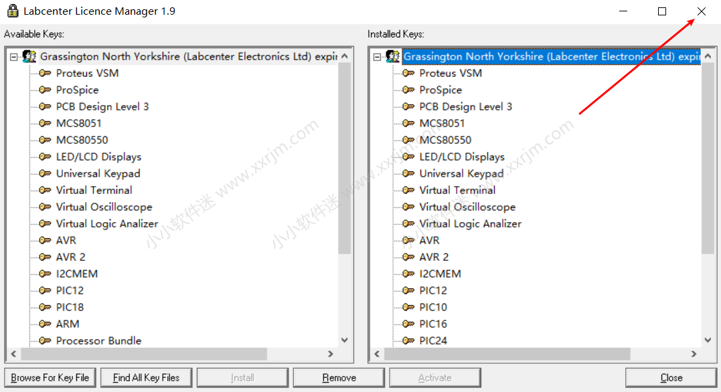
Task: Click the Installed Keys horizontal scrollbar thumb
Action: coord(507,354)
